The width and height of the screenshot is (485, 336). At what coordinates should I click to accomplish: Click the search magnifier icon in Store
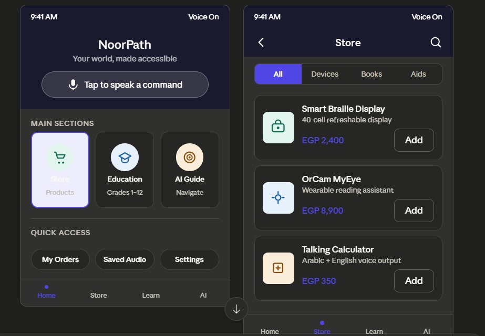pyautogui.click(x=436, y=43)
